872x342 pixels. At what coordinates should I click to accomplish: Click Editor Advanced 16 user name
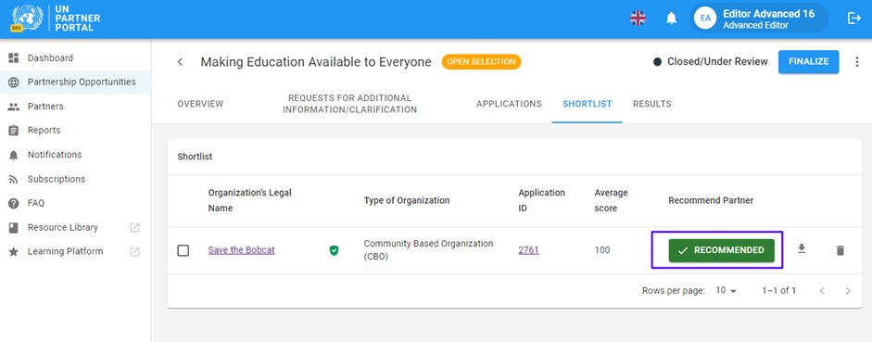click(768, 14)
